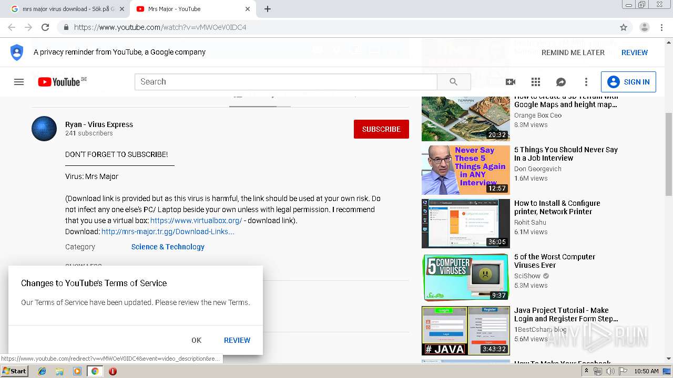Open the 5 Computer Viruses thumbnail

coord(466,277)
